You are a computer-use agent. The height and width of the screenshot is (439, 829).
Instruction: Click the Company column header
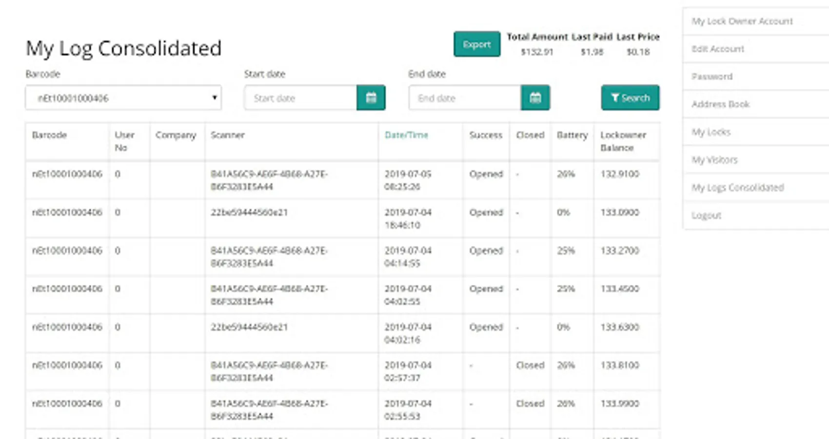coord(176,135)
